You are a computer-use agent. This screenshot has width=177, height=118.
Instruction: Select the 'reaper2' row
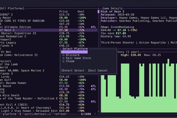49,40
